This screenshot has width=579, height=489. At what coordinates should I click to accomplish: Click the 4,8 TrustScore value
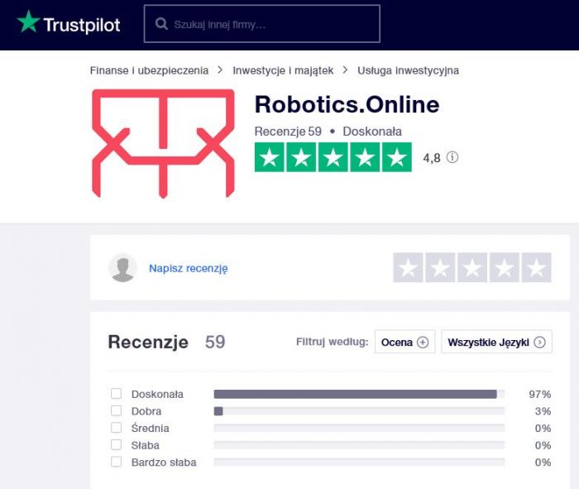(x=432, y=158)
